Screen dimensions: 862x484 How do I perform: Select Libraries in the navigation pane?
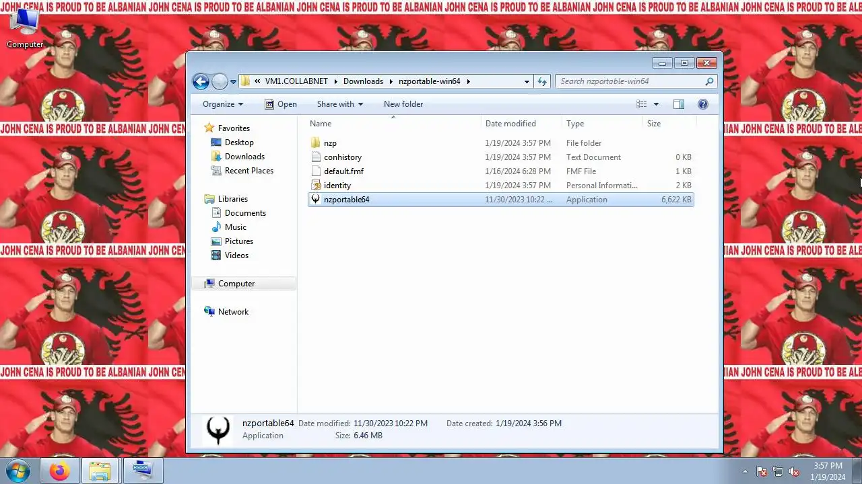[233, 199]
